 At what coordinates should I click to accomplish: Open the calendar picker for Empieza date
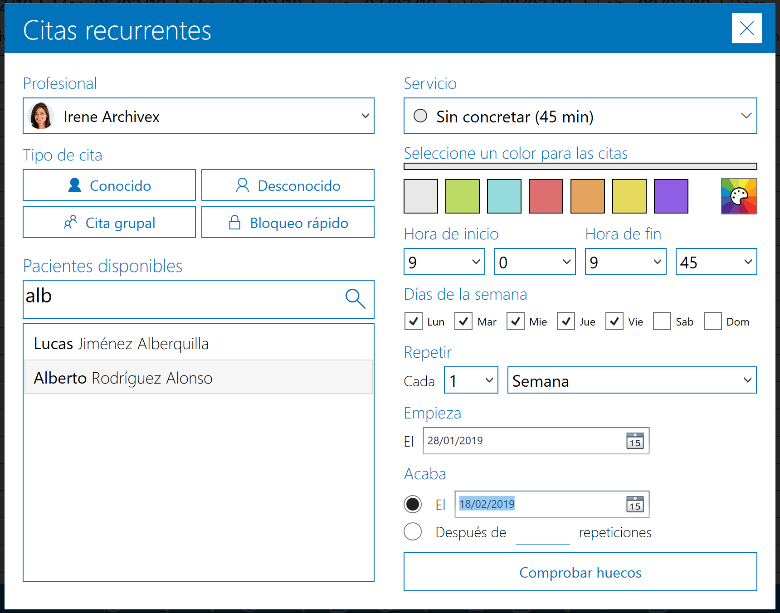pos(635,440)
